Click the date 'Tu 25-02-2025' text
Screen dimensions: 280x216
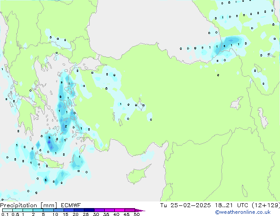coord(185,205)
